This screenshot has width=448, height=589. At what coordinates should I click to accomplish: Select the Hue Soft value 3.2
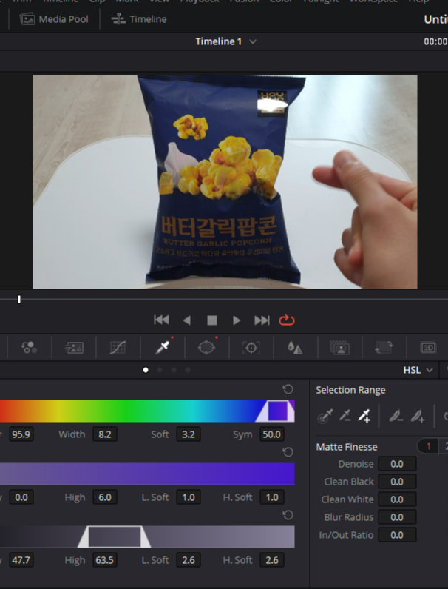189,434
